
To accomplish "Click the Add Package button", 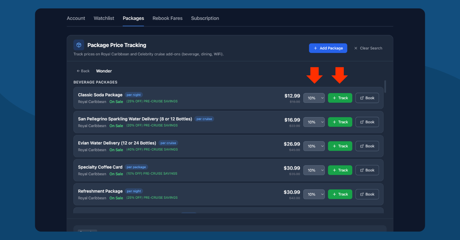I will [328, 48].
